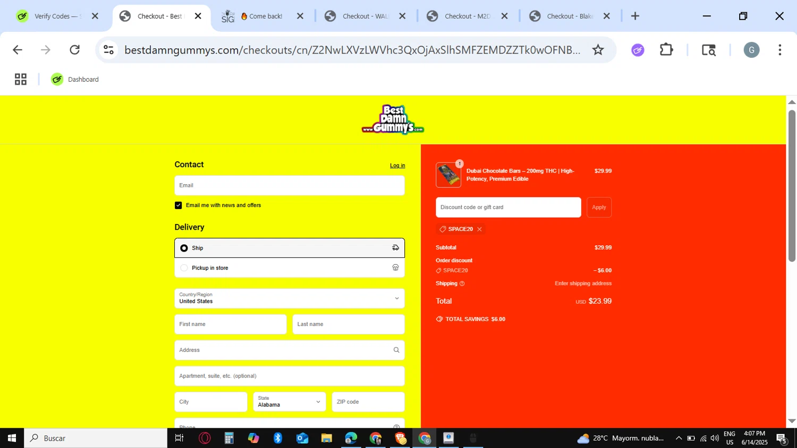Click the Buscar taskbar search box
797x448 pixels.
coord(96,438)
